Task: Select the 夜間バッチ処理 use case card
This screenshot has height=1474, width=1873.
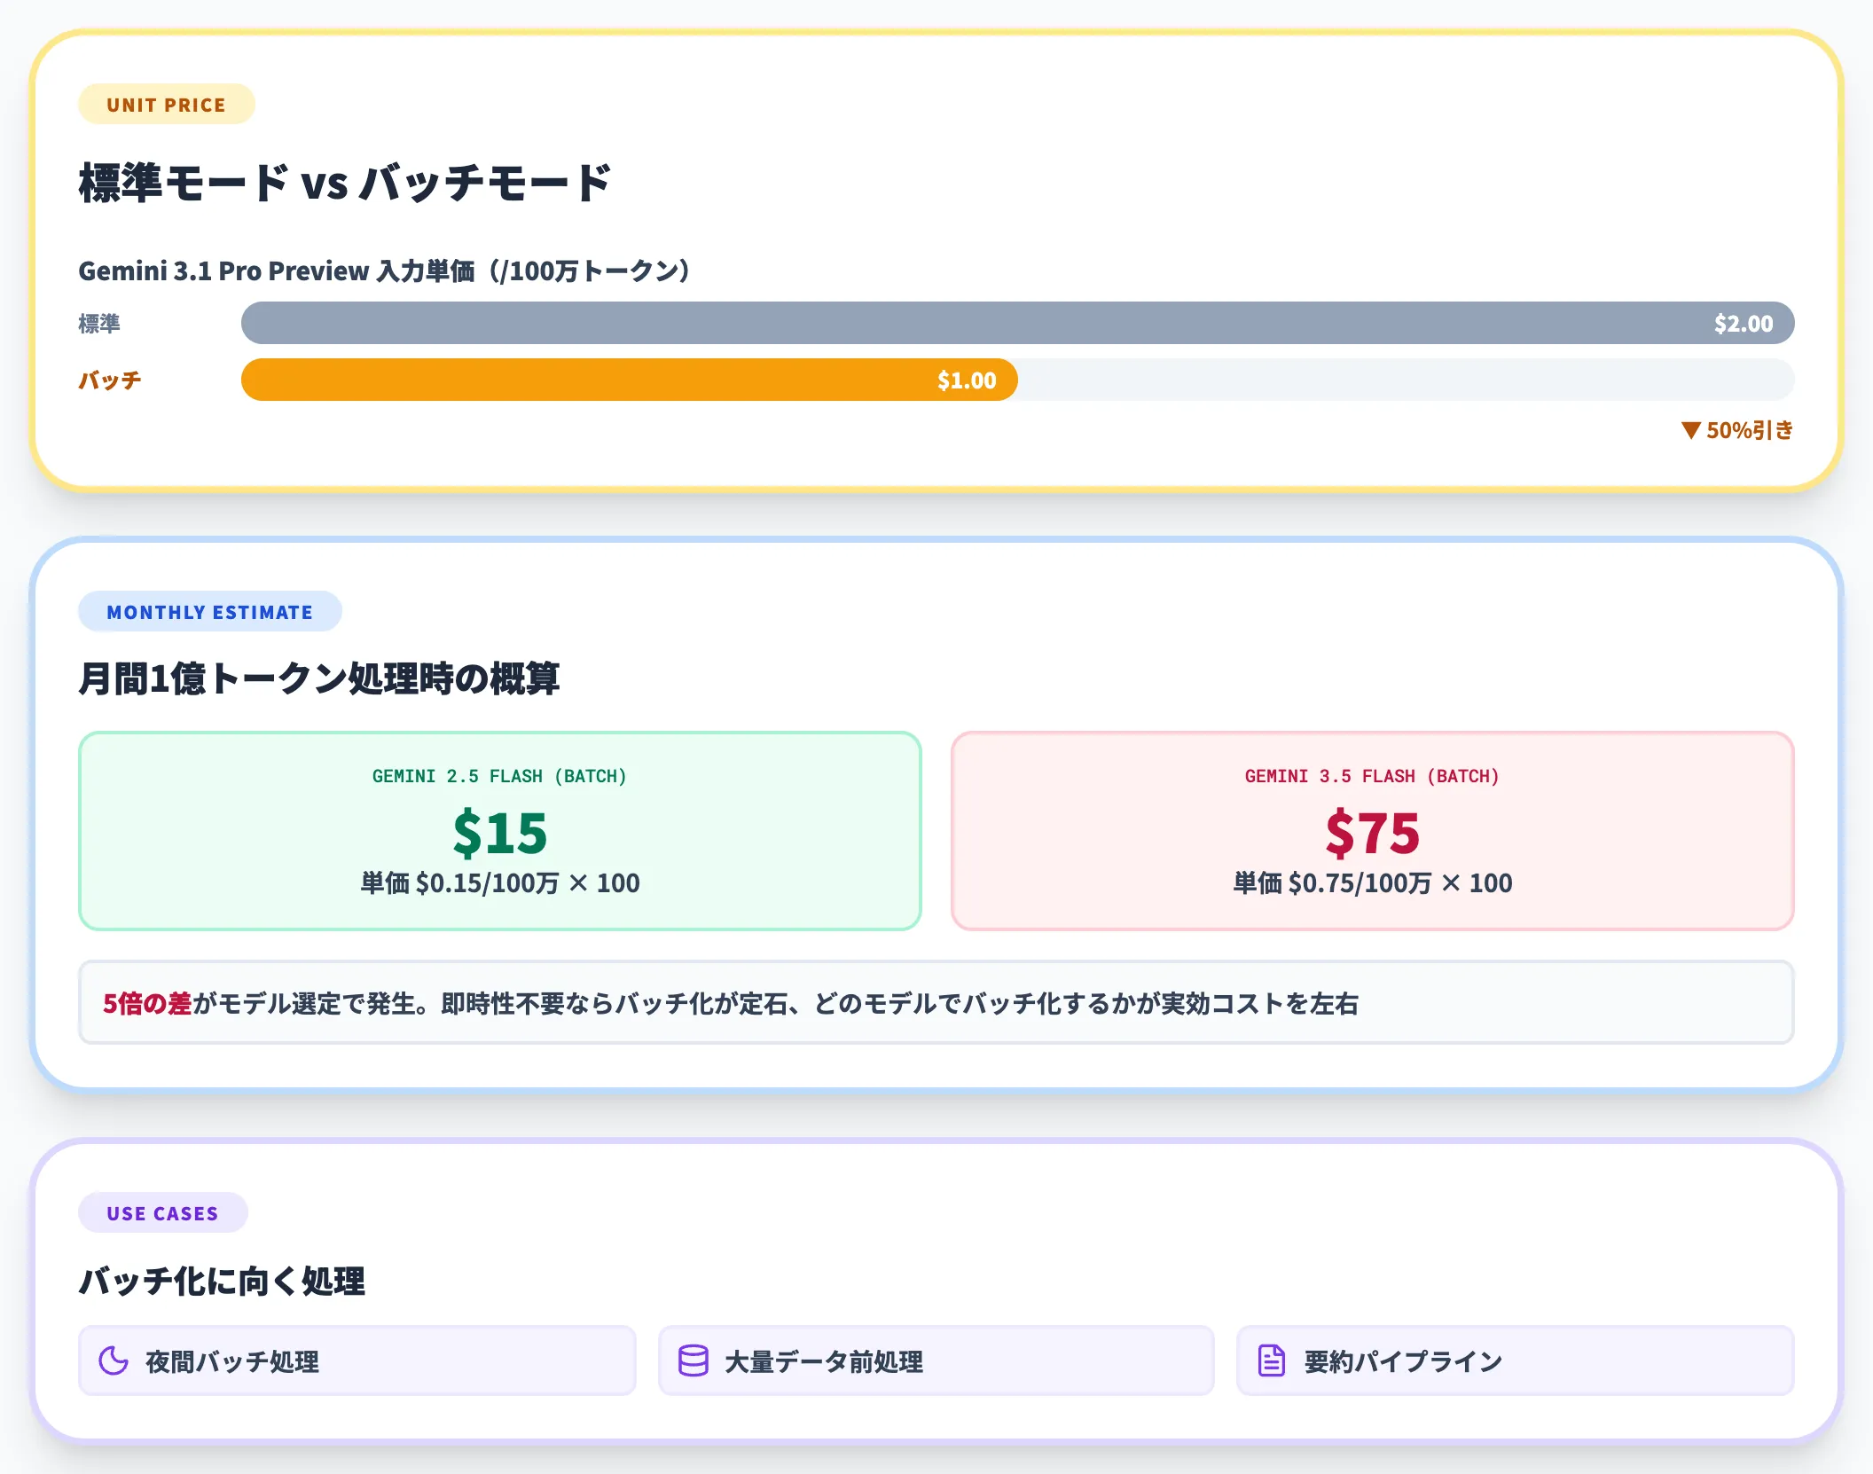Action: pos(357,1360)
